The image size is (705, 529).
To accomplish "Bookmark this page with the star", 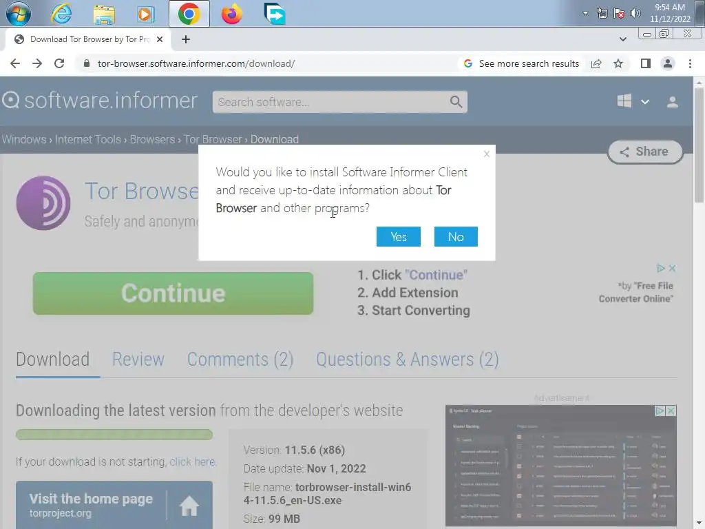I will [x=618, y=63].
